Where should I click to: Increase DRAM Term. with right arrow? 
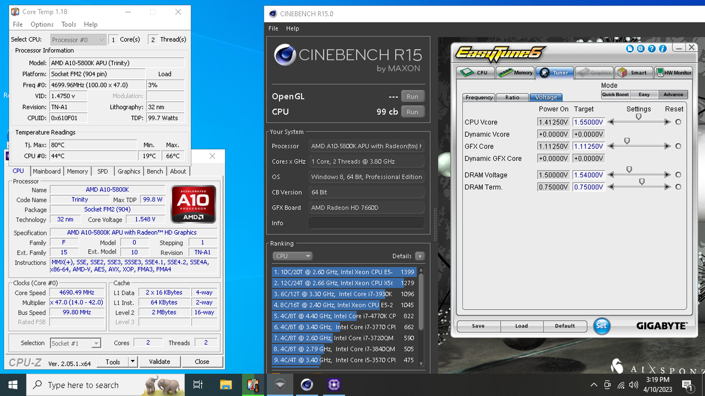coord(668,187)
